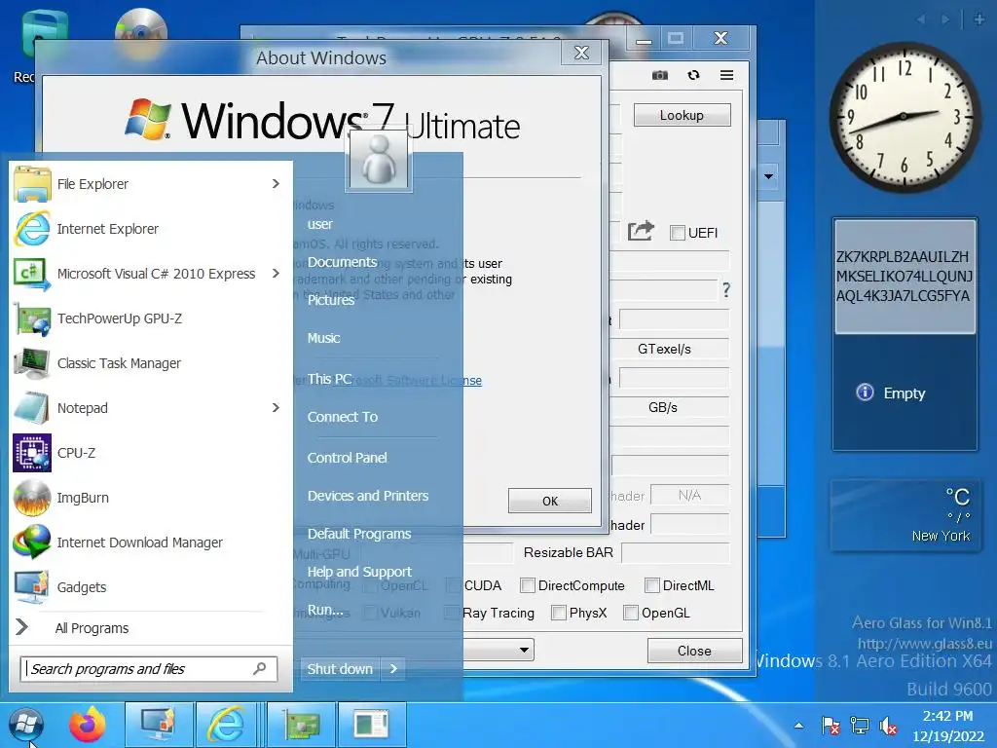This screenshot has height=748, width=997.
Task: Expand Visual C# 2010 Express submenu arrow
Action: 276,274
